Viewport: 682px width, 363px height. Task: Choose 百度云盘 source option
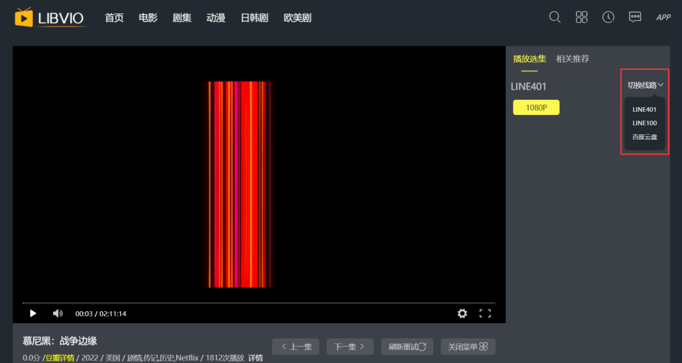click(645, 137)
